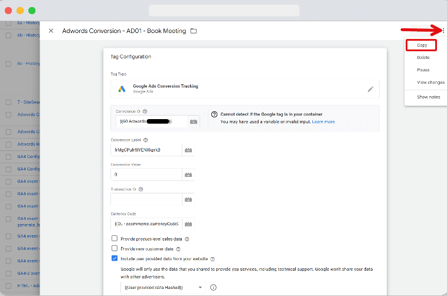Click the Google Ads logo icon

click(x=122, y=89)
